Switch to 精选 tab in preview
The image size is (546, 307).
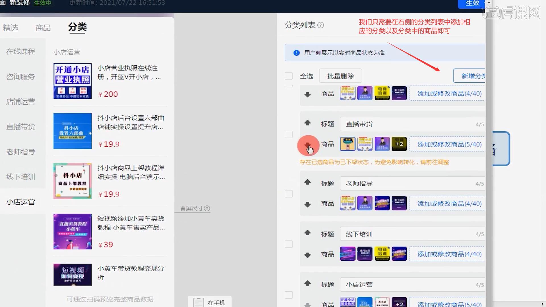(x=11, y=28)
